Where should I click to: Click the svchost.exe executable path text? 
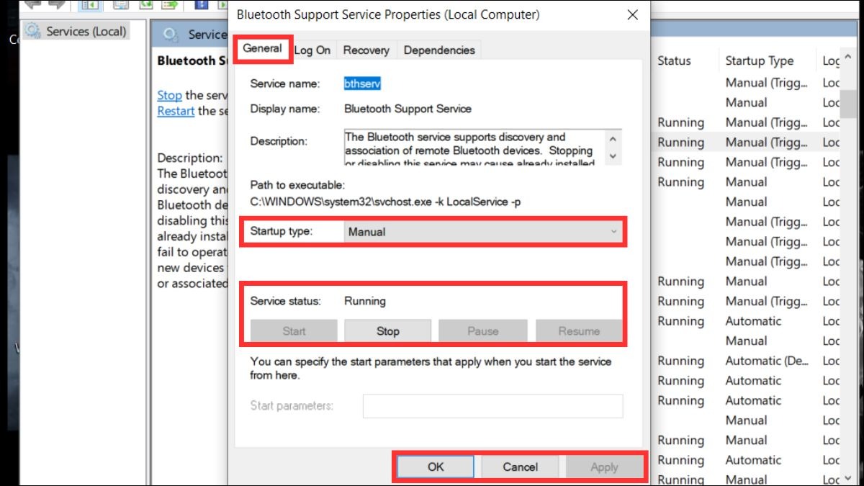point(385,202)
